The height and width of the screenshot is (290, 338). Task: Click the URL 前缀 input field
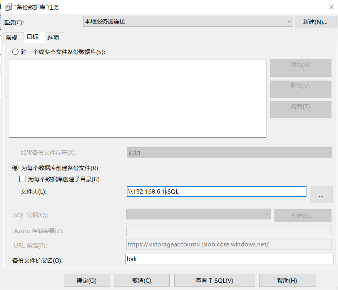point(229,244)
